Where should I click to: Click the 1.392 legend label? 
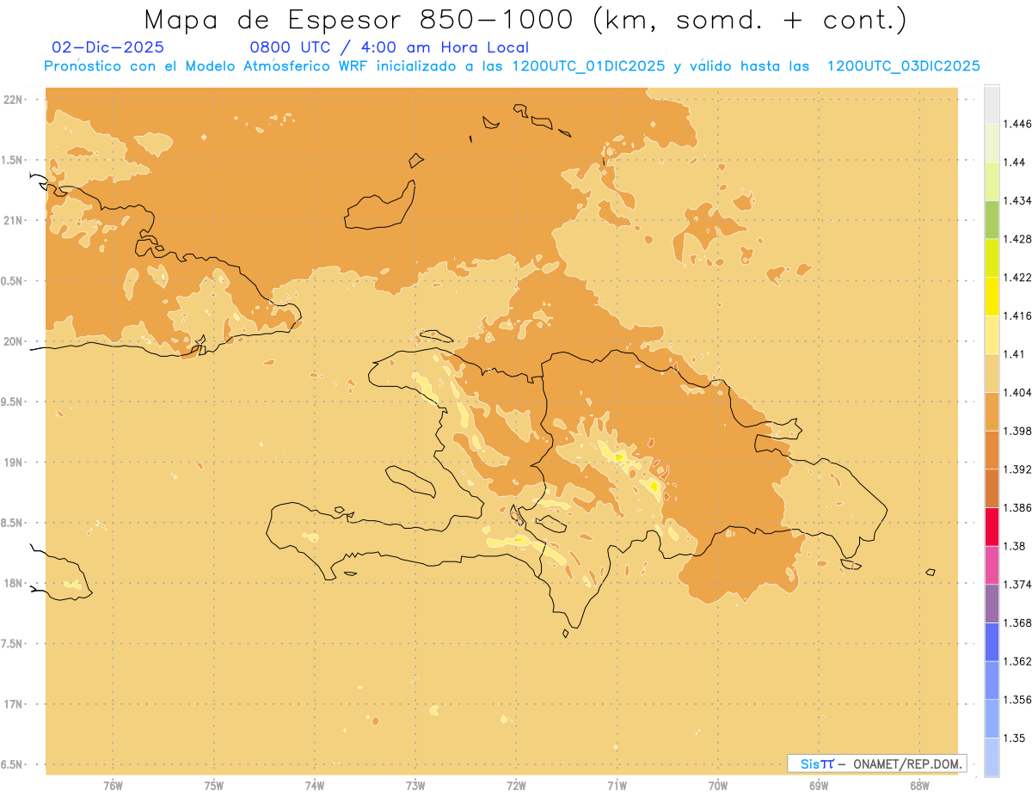1017,469
